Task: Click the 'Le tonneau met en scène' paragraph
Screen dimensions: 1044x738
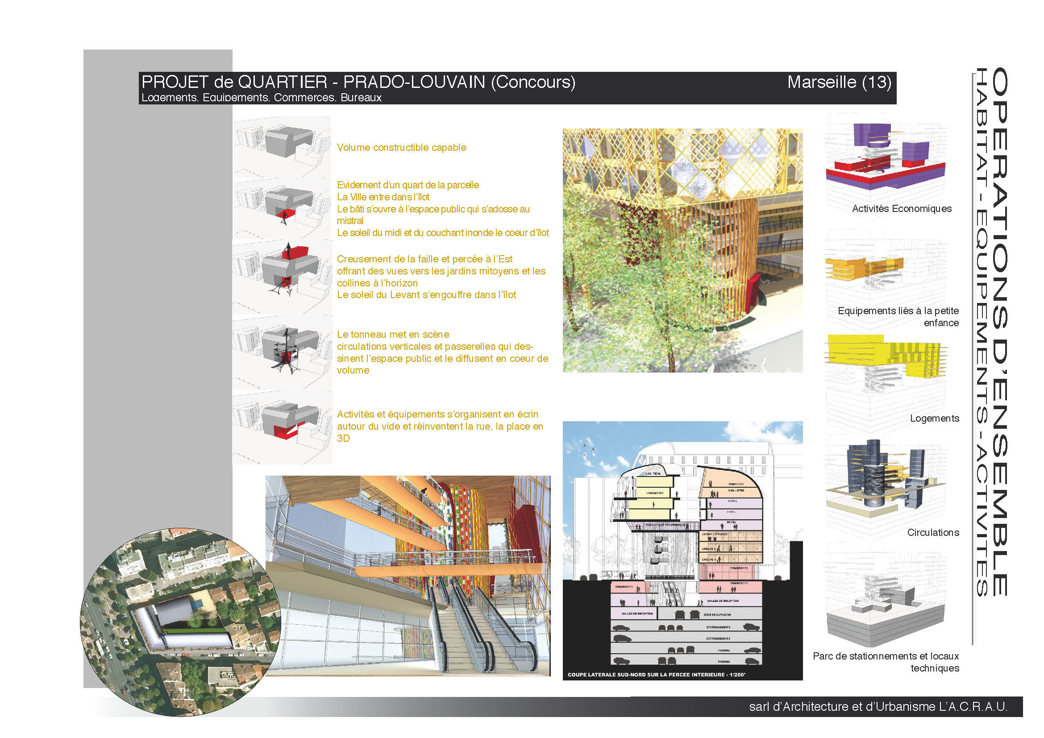Action: pos(442,352)
